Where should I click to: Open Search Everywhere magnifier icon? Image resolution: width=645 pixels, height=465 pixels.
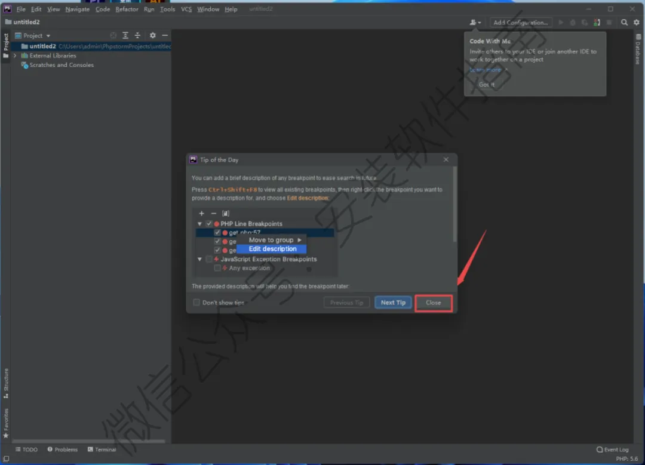point(625,23)
